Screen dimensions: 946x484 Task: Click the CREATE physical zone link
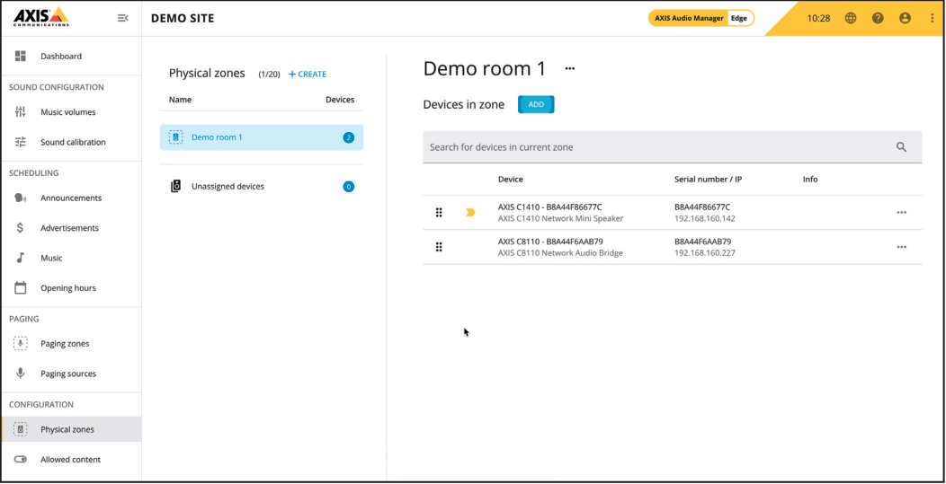[308, 75]
